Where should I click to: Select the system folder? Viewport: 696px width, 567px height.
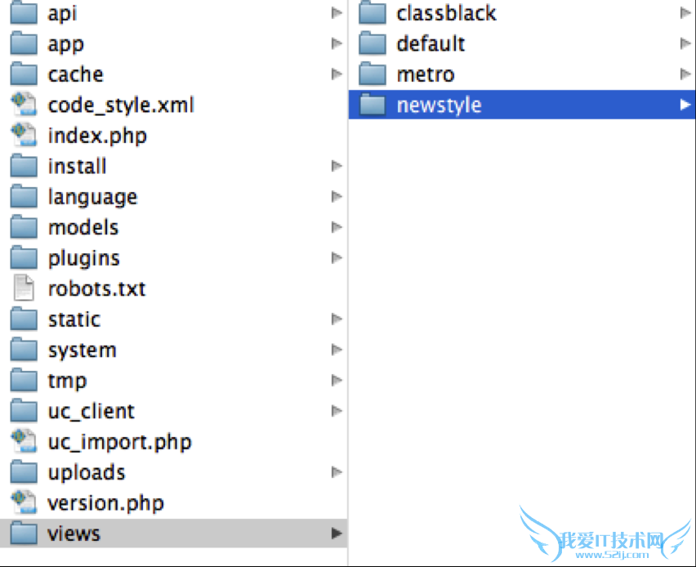coord(82,350)
